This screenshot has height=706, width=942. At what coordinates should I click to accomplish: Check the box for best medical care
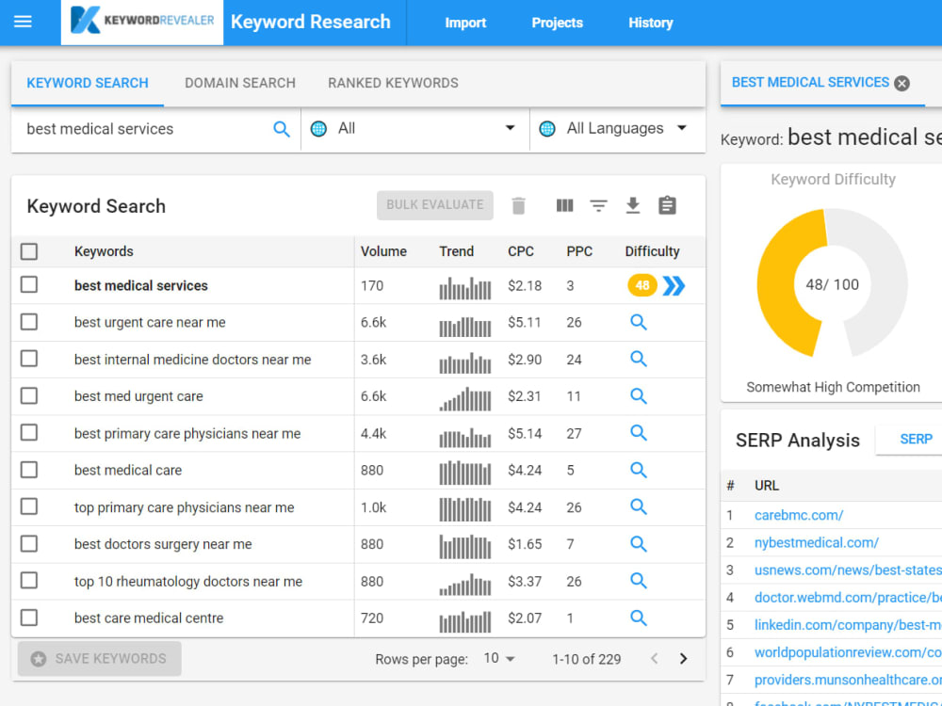coord(29,470)
